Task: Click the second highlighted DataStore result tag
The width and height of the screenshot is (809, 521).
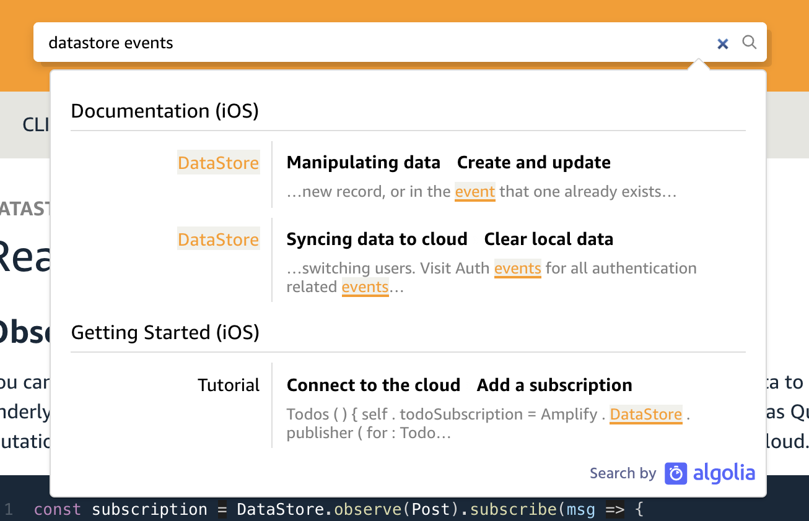Action: pyautogui.click(x=218, y=239)
